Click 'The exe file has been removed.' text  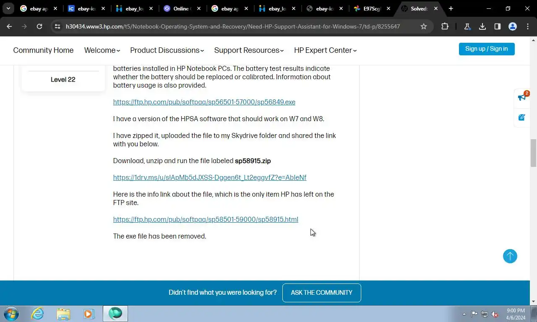(159, 236)
